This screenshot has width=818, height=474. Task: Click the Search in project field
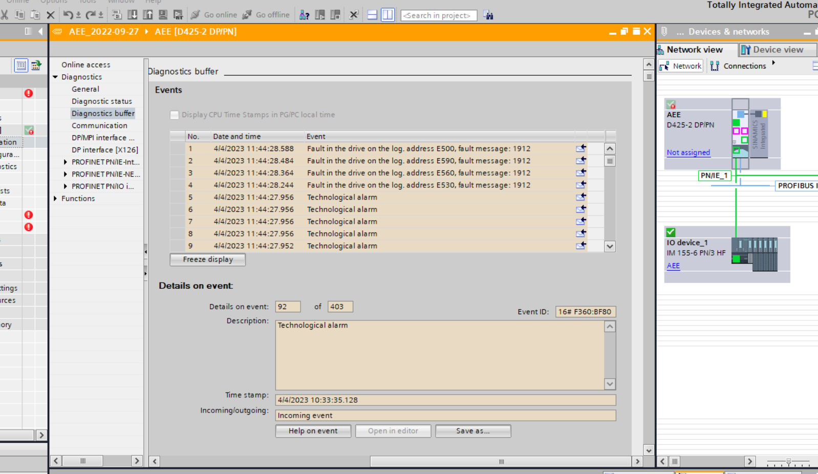(x=438, y=15)
